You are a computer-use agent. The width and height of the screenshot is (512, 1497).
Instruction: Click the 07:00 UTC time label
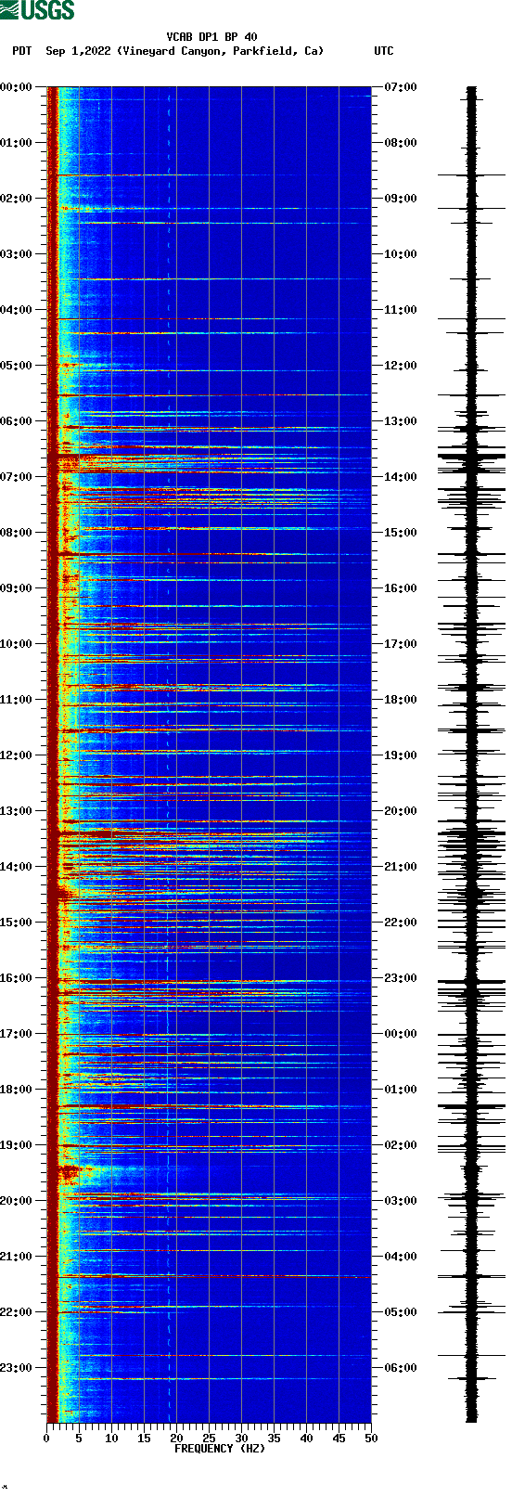click(x=401, y=87)
